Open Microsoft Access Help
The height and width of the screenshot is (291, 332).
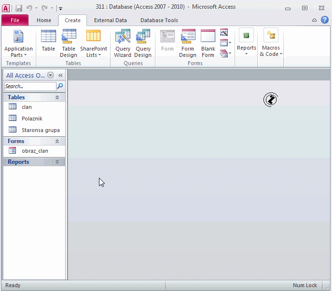tap(325, 20)
